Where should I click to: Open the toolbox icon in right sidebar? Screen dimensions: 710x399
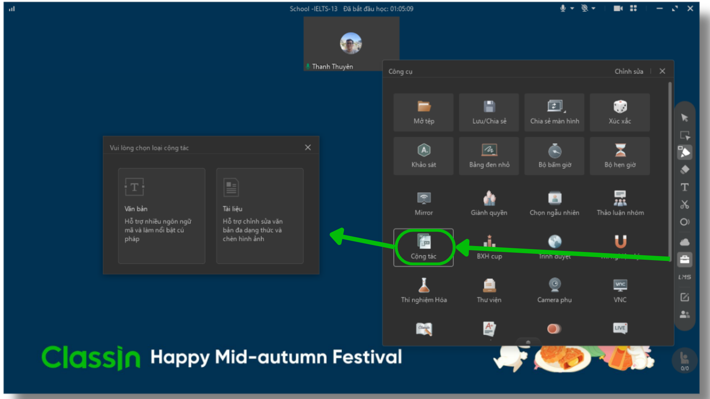click(x=684, y=259)
